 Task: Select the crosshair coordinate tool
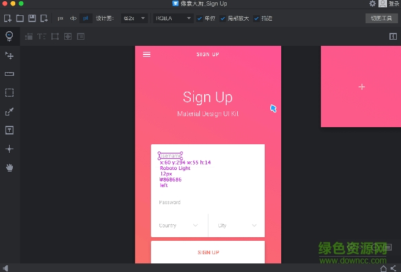pyautogui.click(x=9, y=149)
